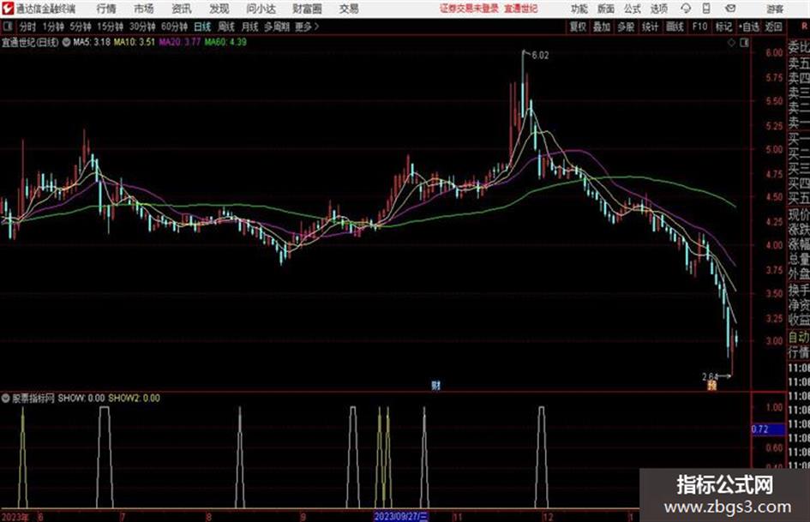810x522 pixels.
Task: Switch to 5分钟 period tab
Action: [x=81, y=27]
